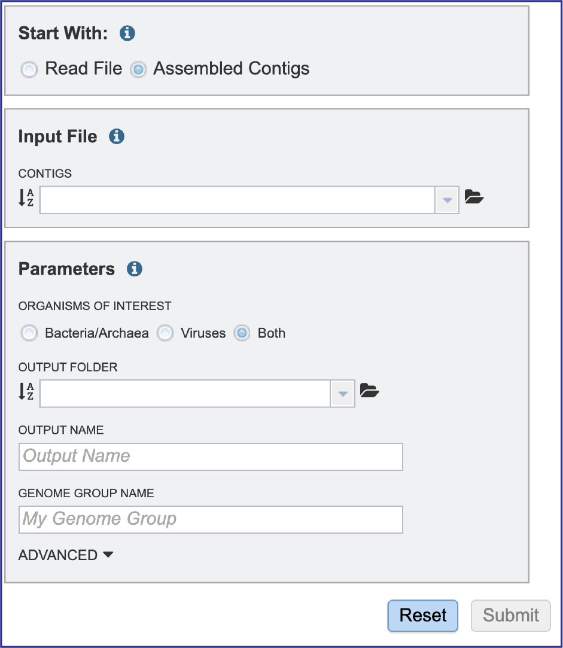The width and height of the screenshot is (563, 648).
Task: Click the A-Z sort icon beside Contigs
Action: [x=26, y=197]
